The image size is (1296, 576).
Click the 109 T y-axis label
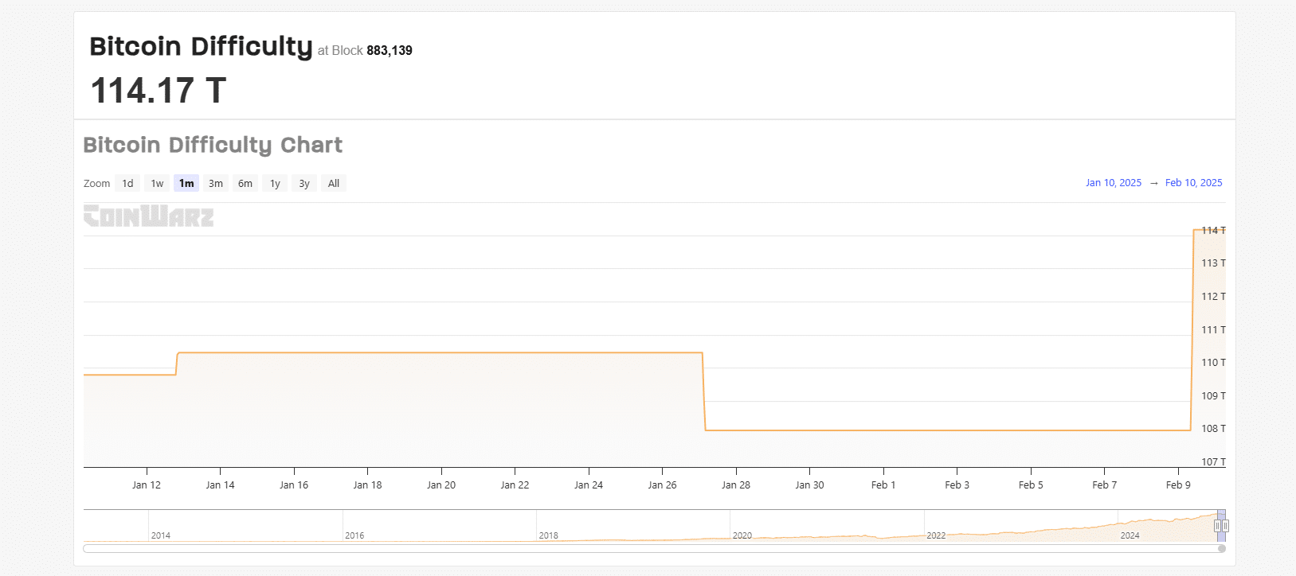[1213, 395]
